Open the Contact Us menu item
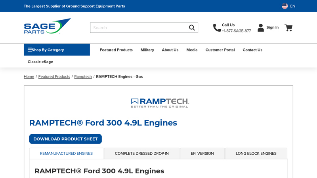This screenshot has width=317, height=178. pyautogui.click(x=252, y=50)
